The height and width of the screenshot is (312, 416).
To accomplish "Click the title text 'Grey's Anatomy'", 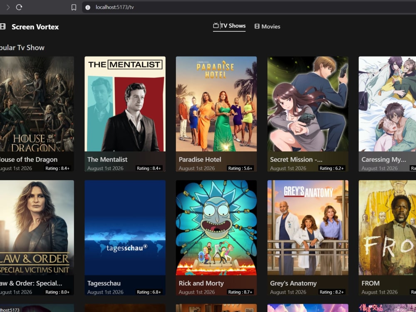I will [x=293, y=283].
